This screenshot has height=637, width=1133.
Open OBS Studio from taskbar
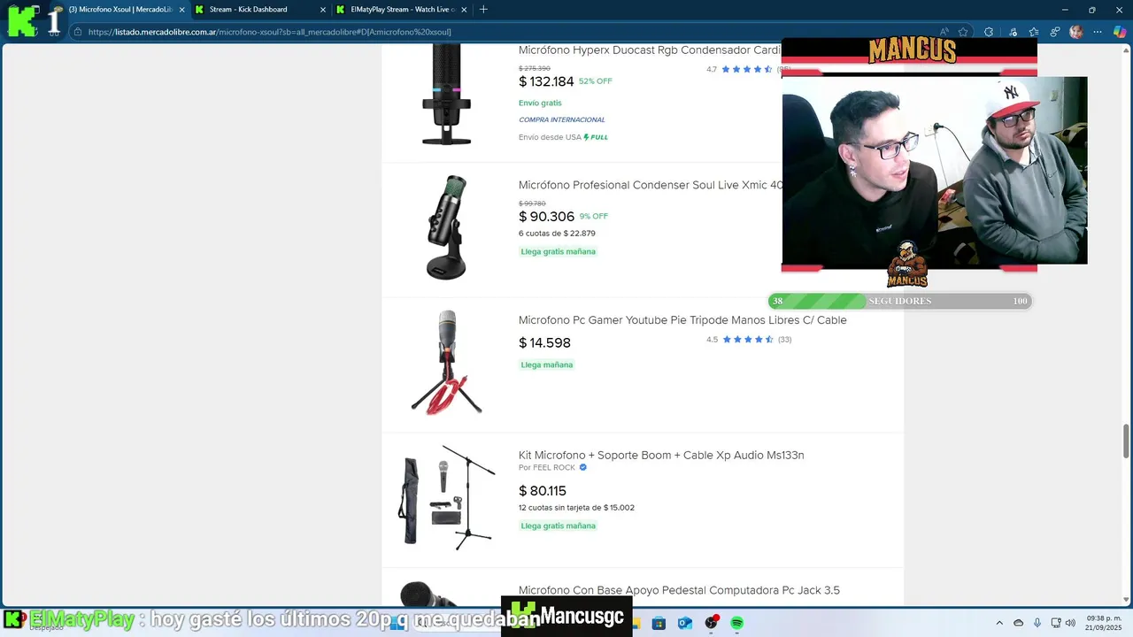[x=711, y=624]
